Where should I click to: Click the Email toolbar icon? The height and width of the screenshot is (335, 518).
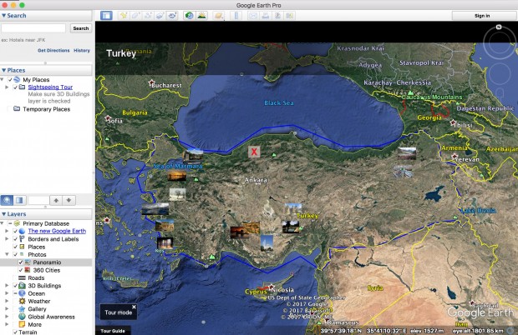[x=253, y=16]
